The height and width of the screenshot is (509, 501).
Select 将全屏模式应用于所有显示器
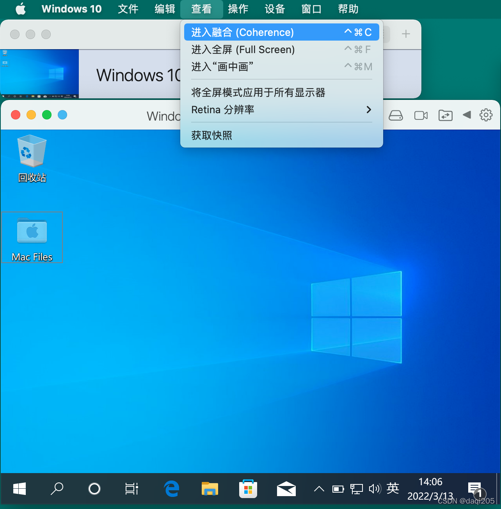click(281, 93)
